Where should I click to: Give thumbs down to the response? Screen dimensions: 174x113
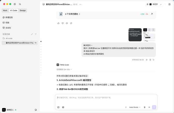(x=63, y=23)
